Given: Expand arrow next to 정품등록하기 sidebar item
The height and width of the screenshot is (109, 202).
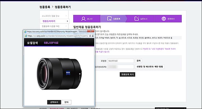Looking at the screenshot, I should coord(67,21).
